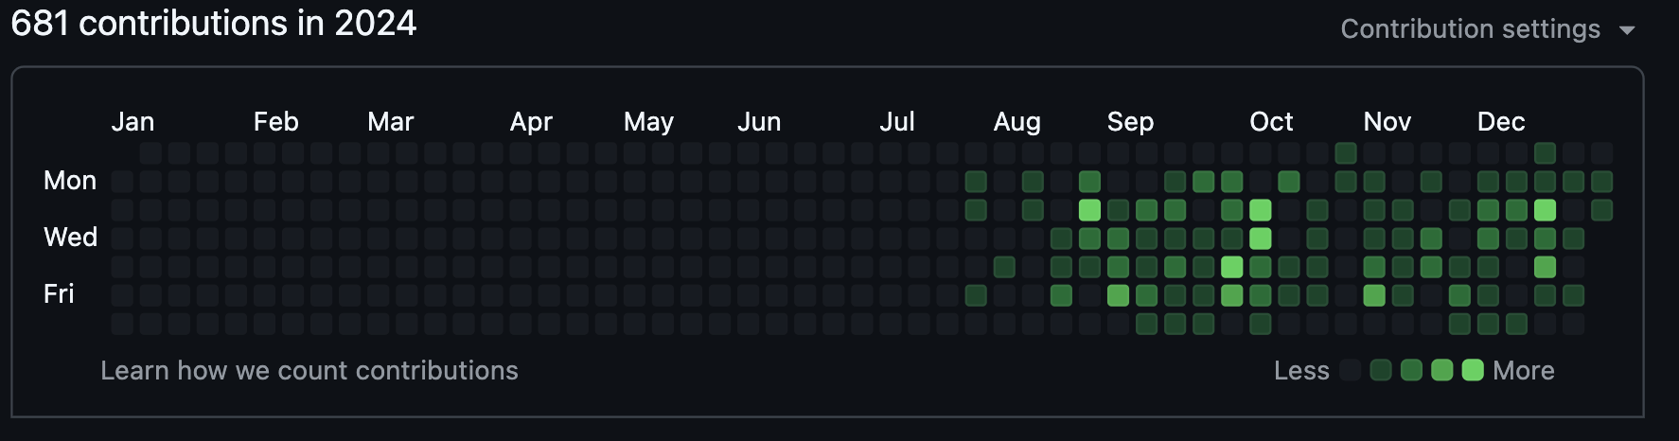Viewport: 1679px width, 441px height.
Task: Open the Contribution settings dropdown
Action: click(x=1470, y=29)
